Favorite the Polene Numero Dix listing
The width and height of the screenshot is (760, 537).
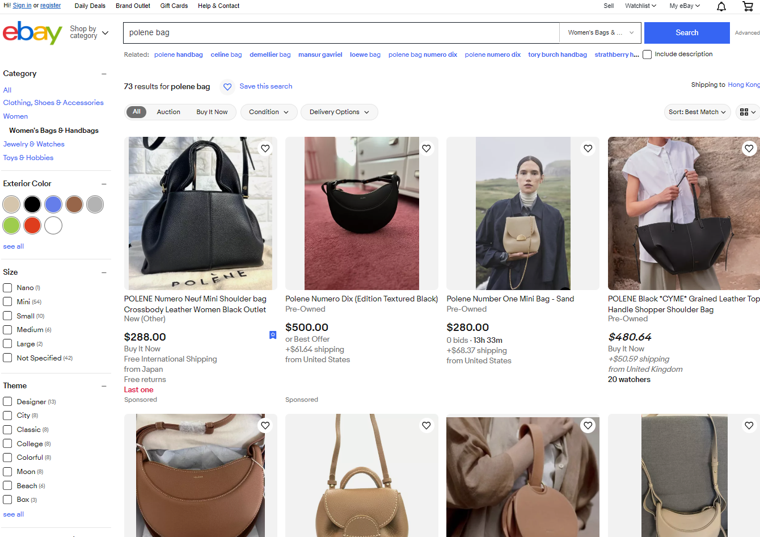tap(426, 148)
